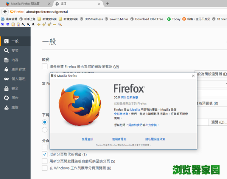Open 個人隱私 (Privacy) settings panel

pyautogui.click(x=17, y=79)
